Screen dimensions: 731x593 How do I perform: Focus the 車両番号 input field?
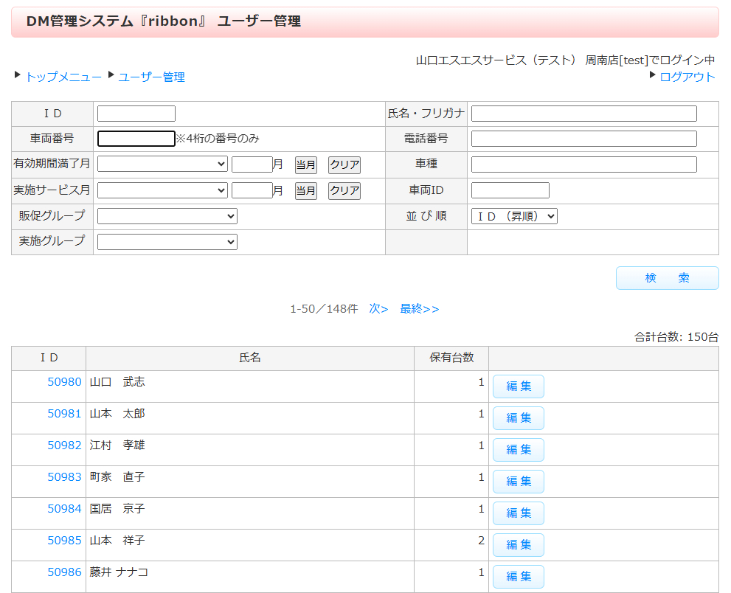click(136, 139)
